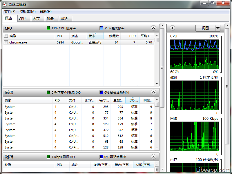Collapse the 网络 section with its chevron

[153, 157]
